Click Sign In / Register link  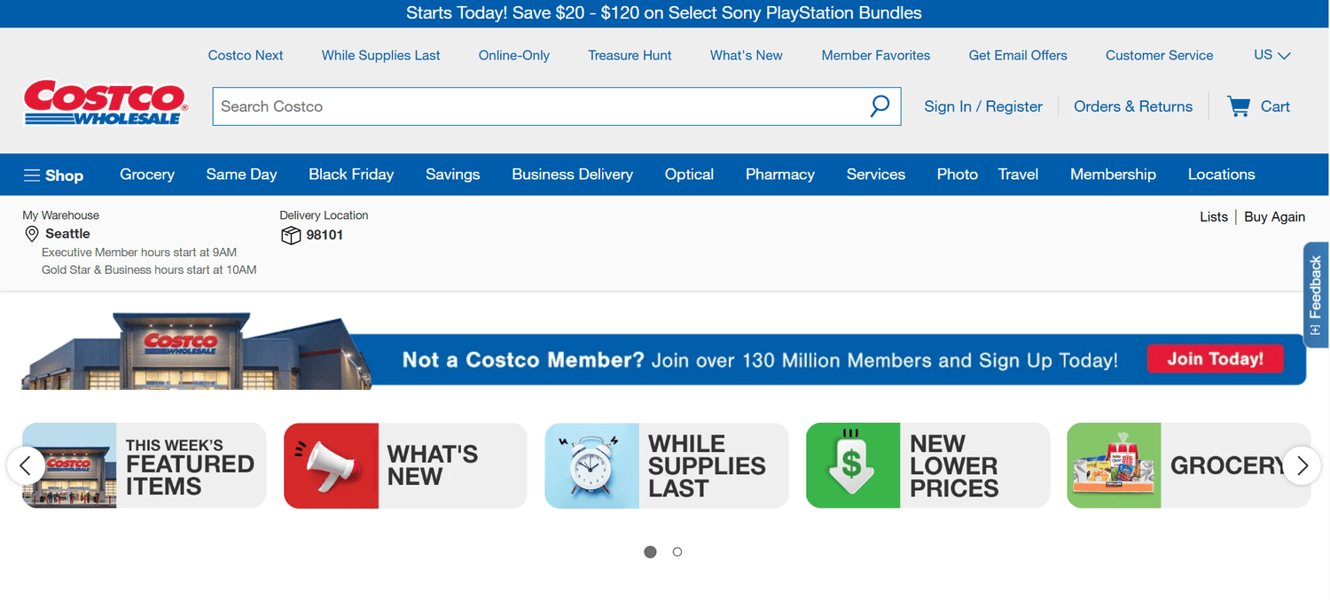[x=982, y=106]
